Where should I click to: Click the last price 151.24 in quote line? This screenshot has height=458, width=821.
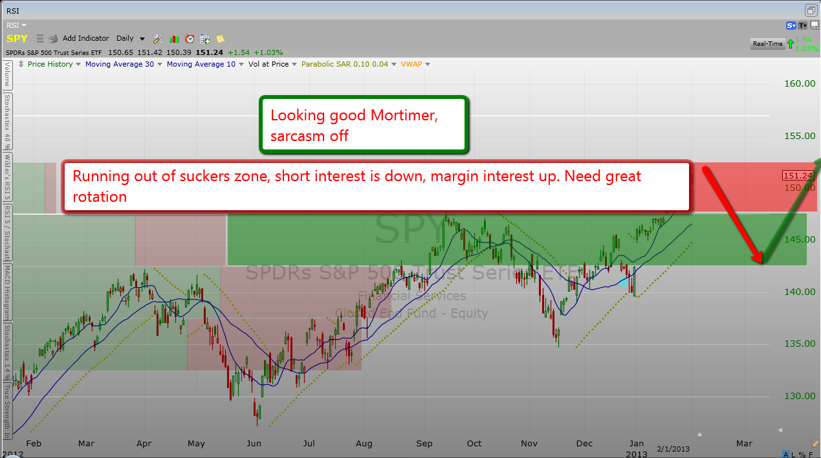tap(210, 52)
